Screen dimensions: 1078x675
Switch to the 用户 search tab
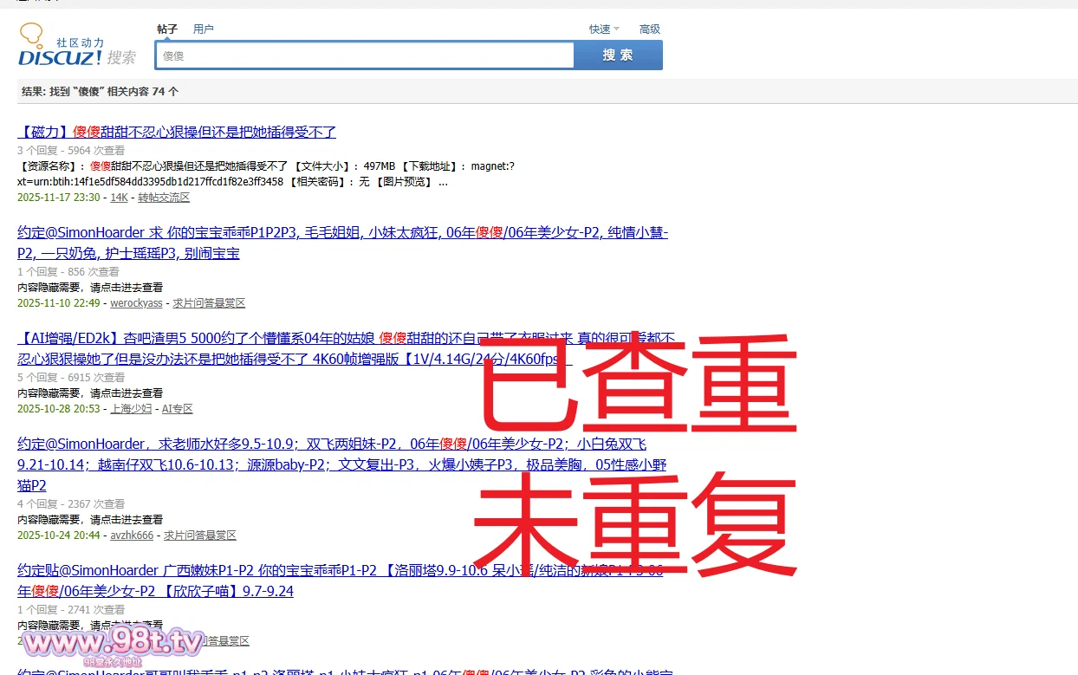tap(204, 29)
